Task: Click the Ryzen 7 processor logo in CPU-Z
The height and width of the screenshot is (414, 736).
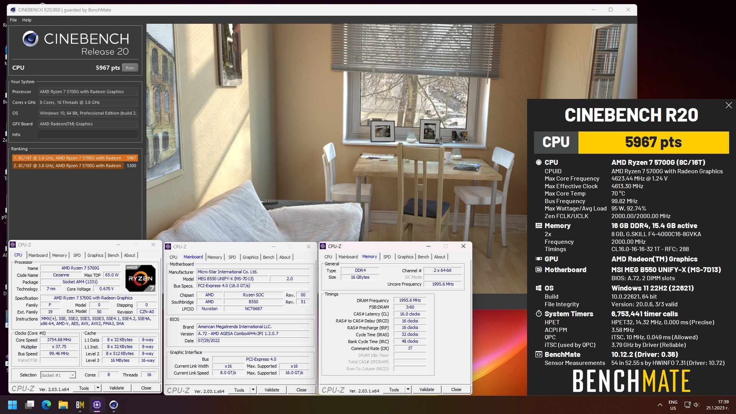Action: point(140,278)
